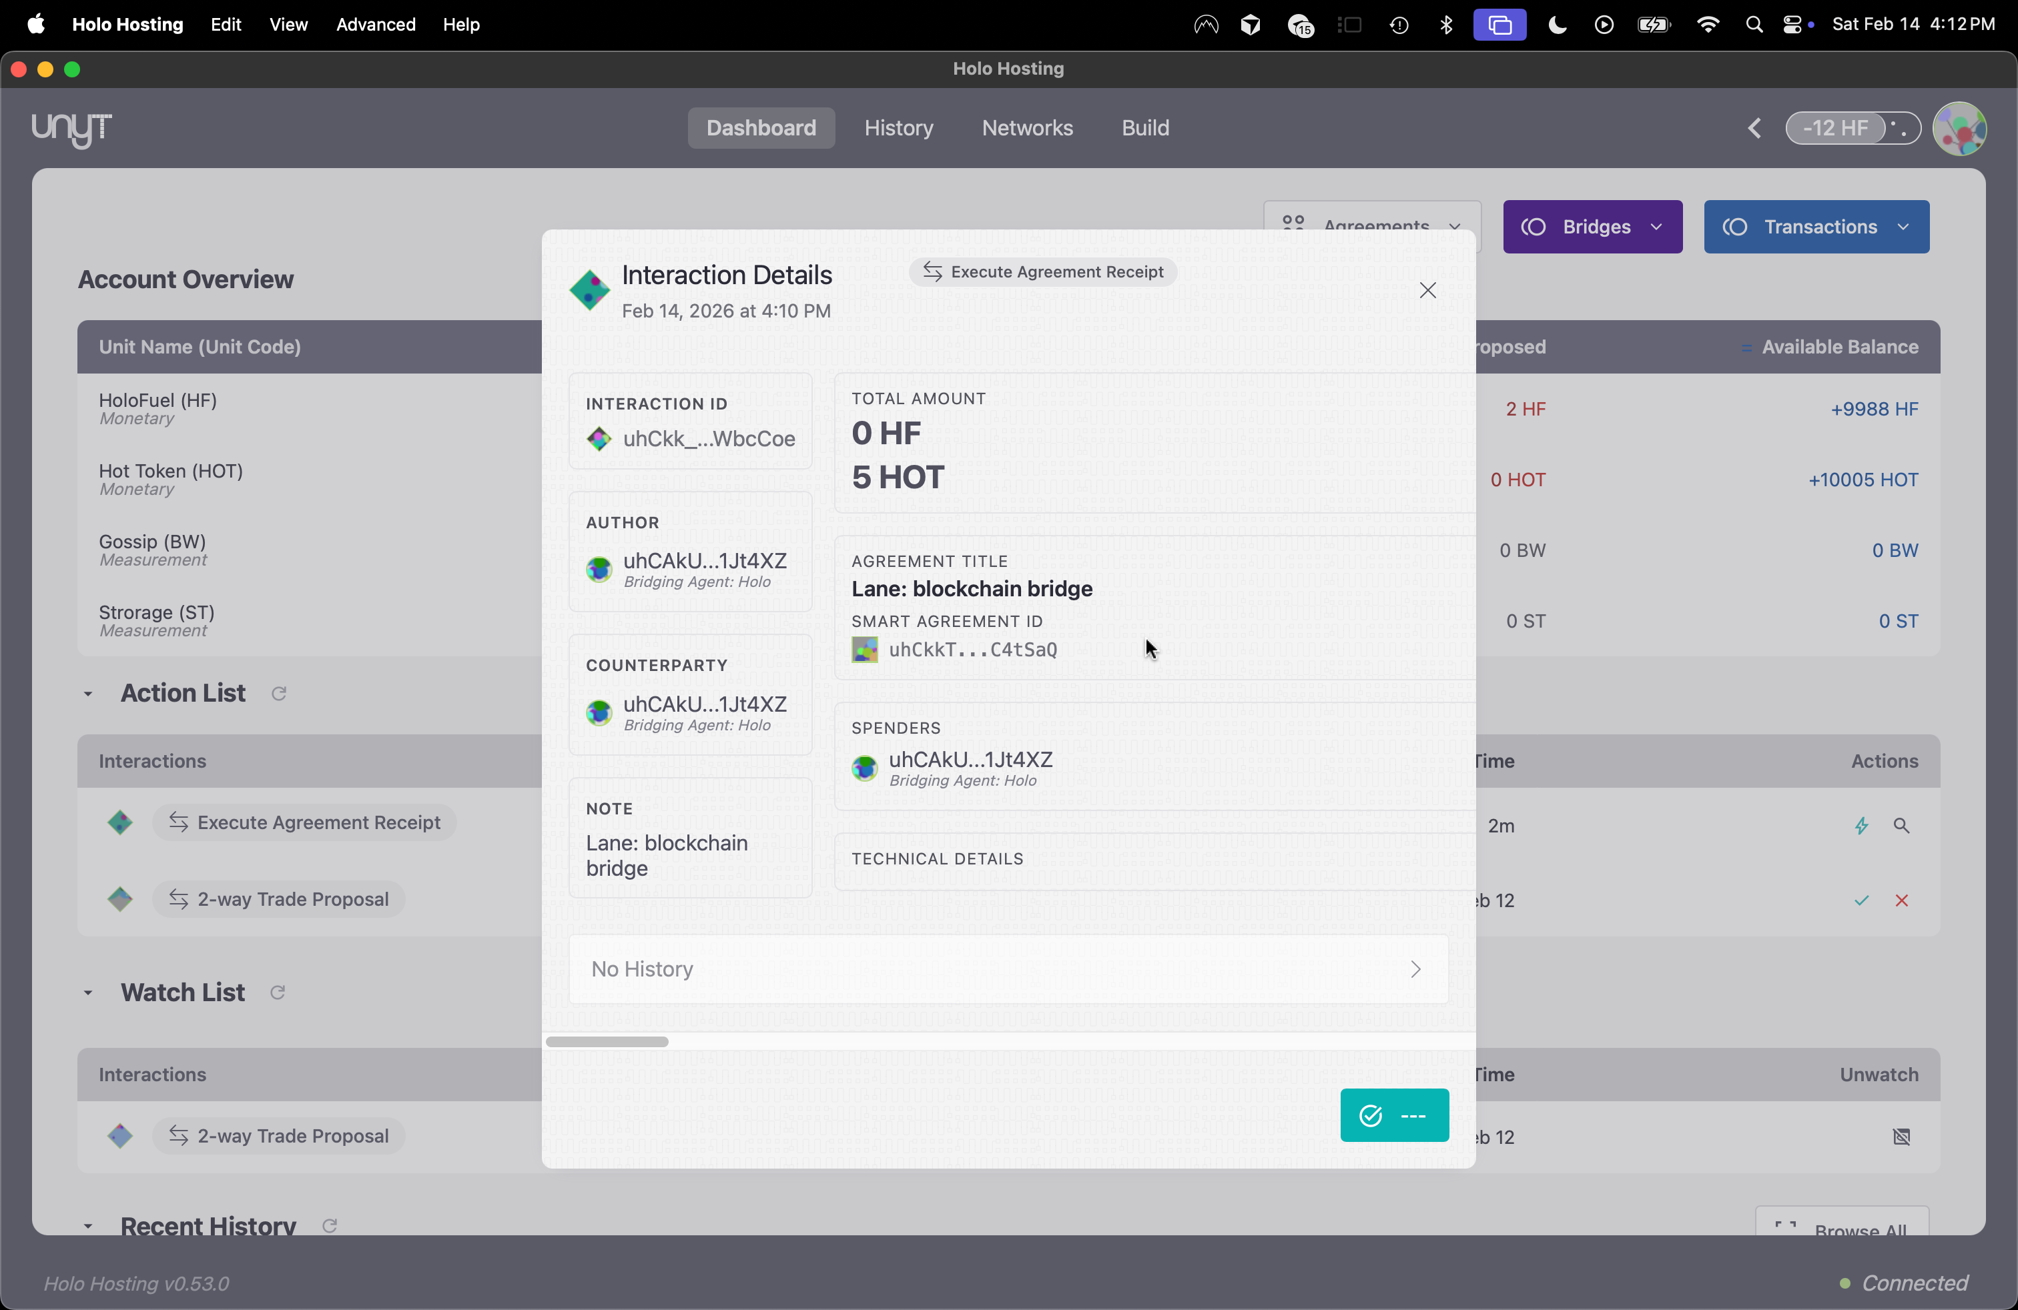This screenshot has height=1310, width=2018.
Task: Reject the 2-way Trade Proposal with the red X
Action: click(1903, 900)
